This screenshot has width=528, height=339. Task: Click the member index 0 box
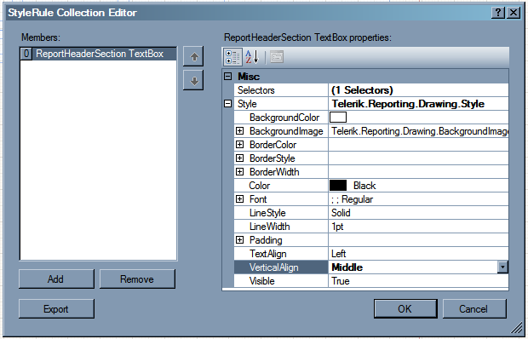tap(26, 54)
